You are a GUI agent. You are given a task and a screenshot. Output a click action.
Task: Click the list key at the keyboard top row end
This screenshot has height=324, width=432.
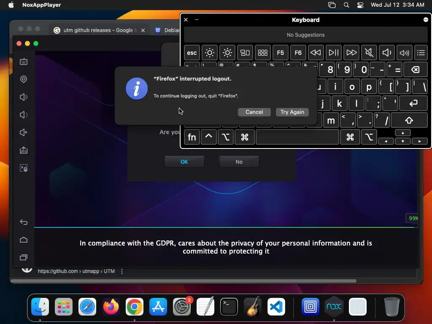[421, 53]
